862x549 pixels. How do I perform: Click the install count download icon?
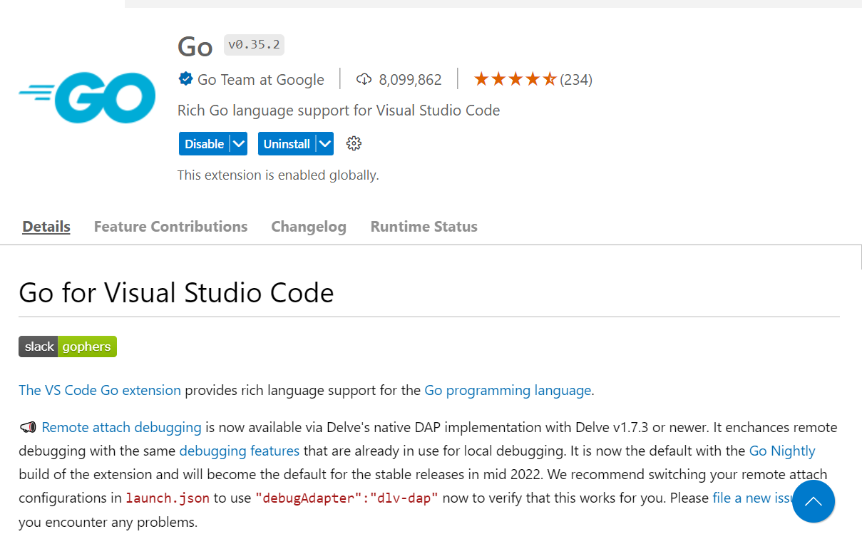[x=364, y=80]
